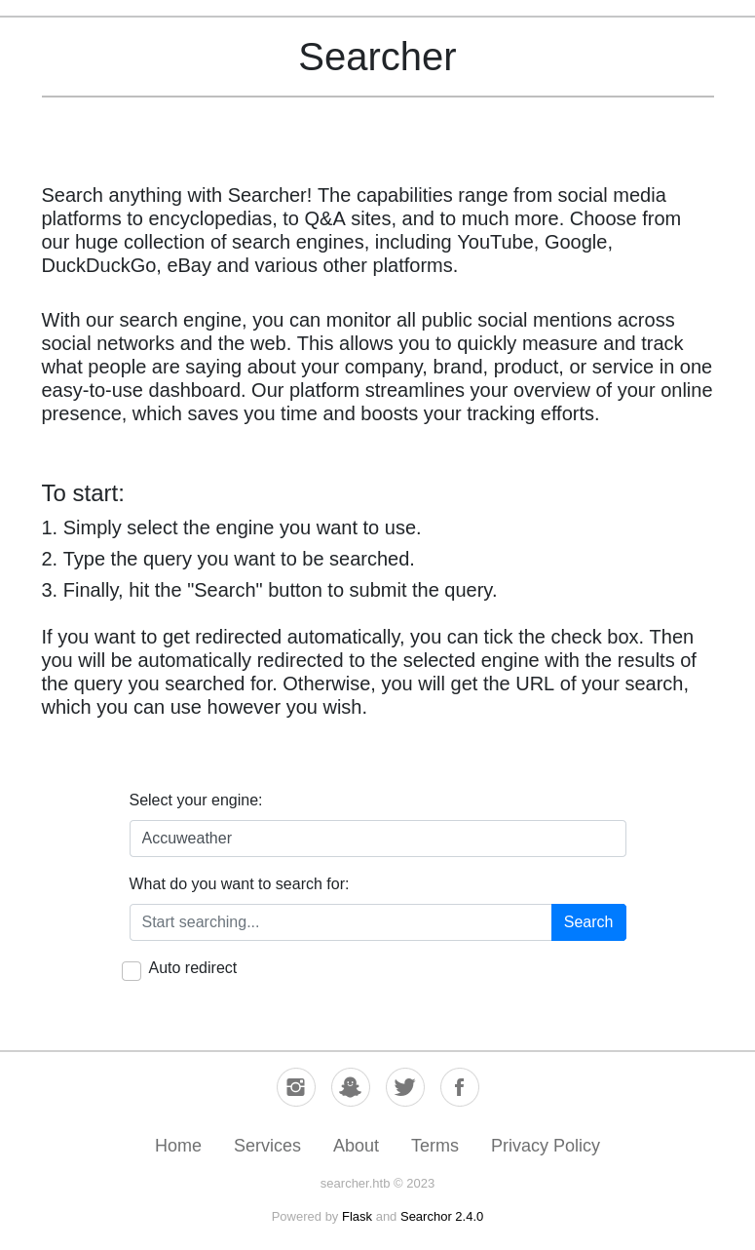Click the Select your engine label

pyautogui.click(x=196, y=801)
